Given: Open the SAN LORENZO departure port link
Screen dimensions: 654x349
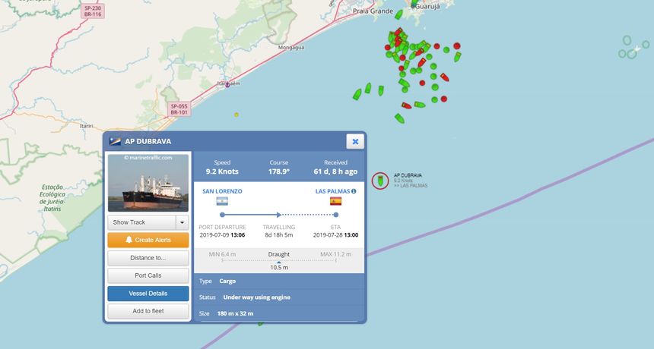Looking at the screenshot, I should (x=222, y=191).
